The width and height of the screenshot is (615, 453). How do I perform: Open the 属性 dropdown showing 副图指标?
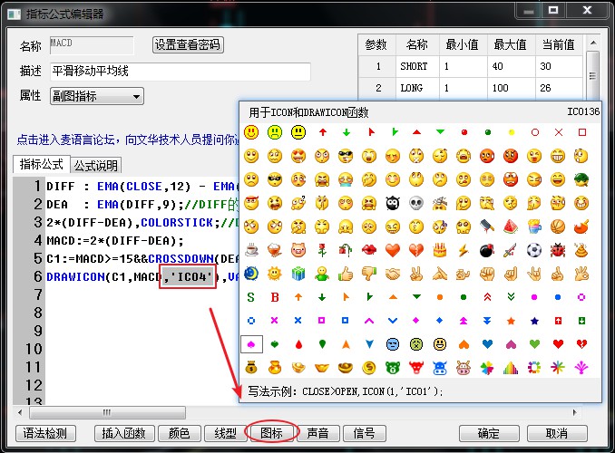97,96
